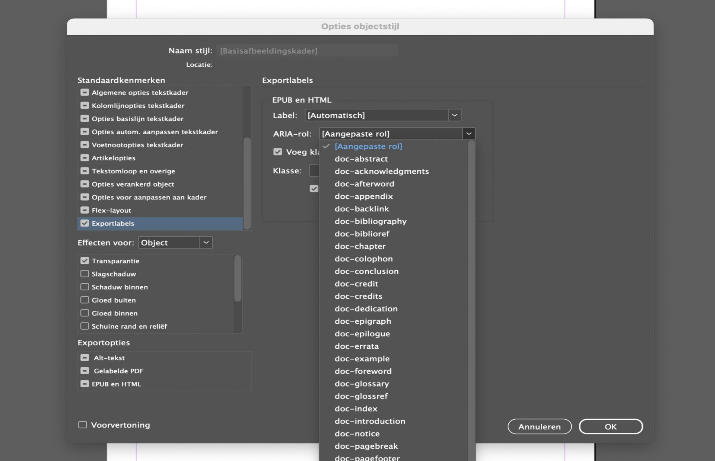Image resolution: width=715 pixels, height=461 pixels.
Task: Collapse the ARIA-rol dropdown arrow
Action: [x=468, y=134]
